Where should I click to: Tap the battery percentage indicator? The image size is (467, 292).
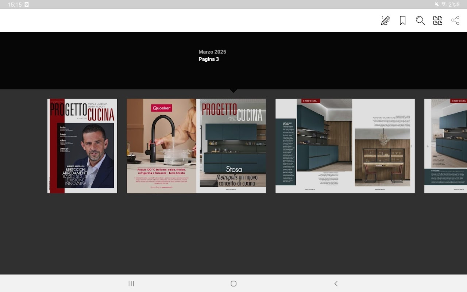tap(452, 4)
